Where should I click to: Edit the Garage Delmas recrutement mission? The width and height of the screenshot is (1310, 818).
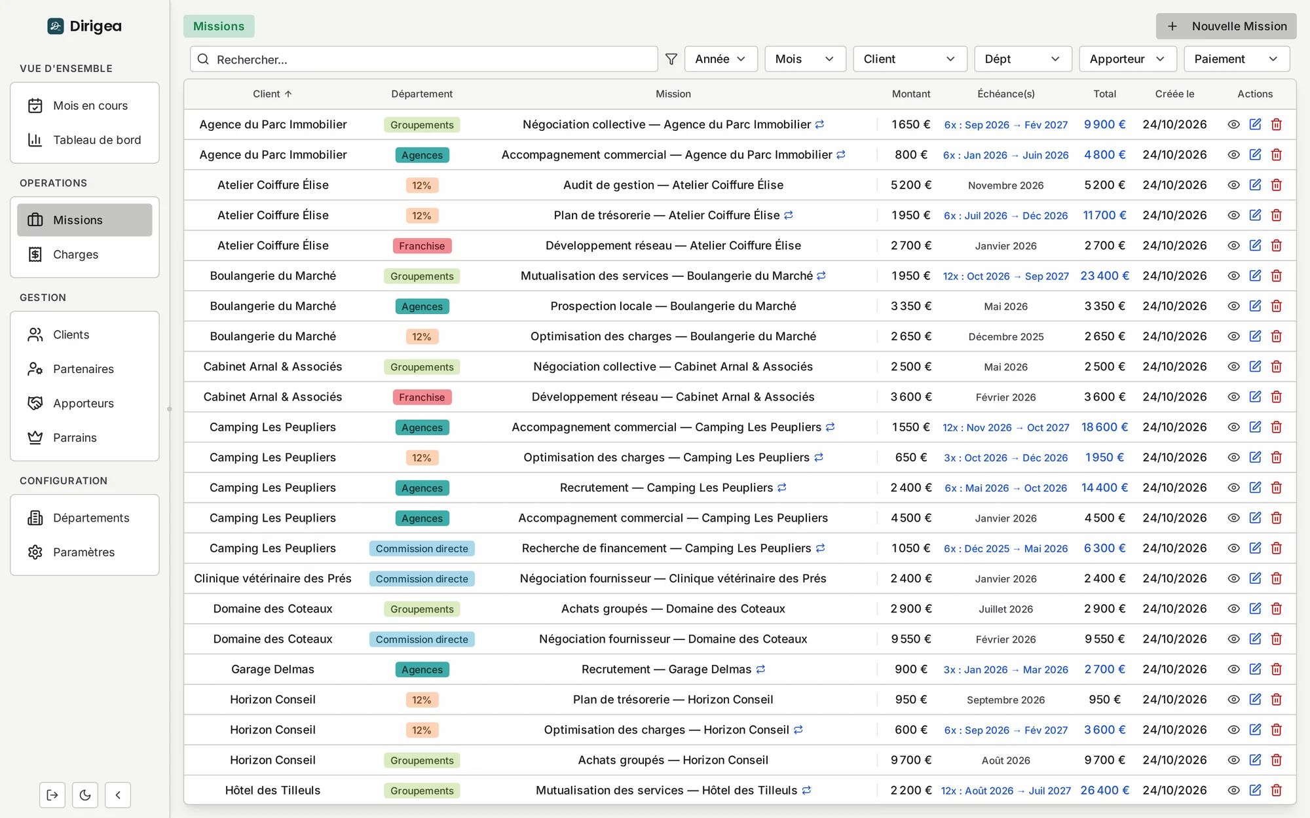click(1255, 669)
